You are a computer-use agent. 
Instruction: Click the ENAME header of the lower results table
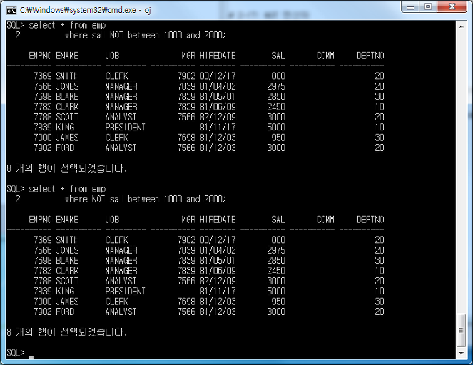coord(67,220)
